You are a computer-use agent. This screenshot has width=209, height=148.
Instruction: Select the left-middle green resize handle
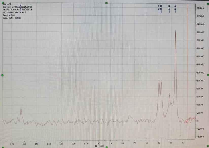tap(2, 76)
